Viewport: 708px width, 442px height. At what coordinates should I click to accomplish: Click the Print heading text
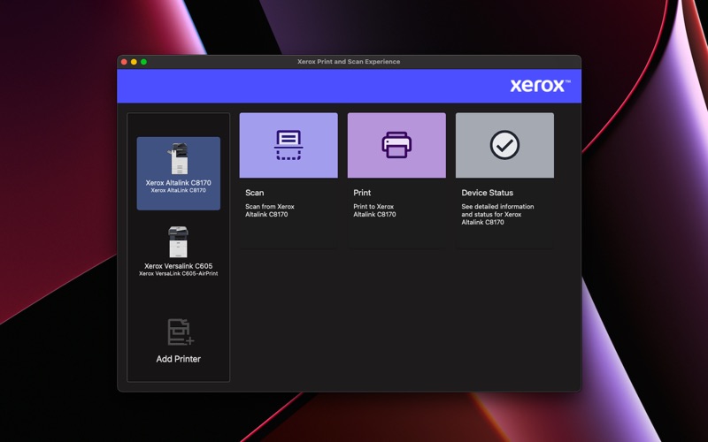[x=362, y=193]
